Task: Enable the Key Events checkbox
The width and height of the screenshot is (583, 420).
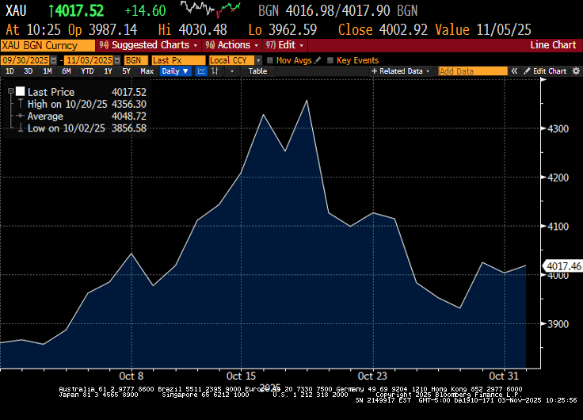Action: point(330,60)
